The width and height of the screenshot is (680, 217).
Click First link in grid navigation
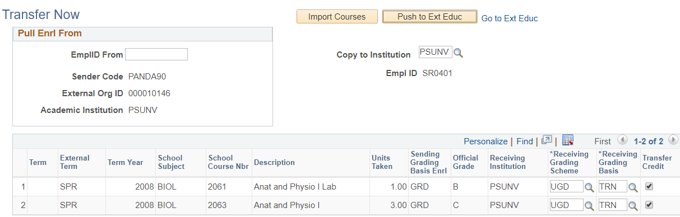(x=603, y=141)
